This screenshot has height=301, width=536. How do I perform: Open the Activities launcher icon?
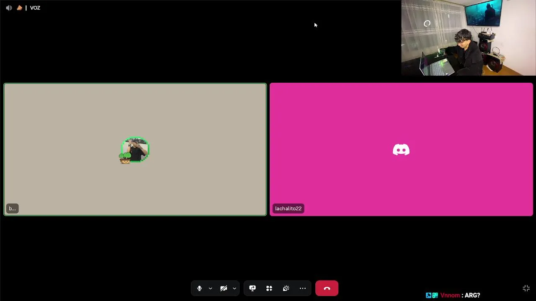pyautogui.click(x=269, y=288)
